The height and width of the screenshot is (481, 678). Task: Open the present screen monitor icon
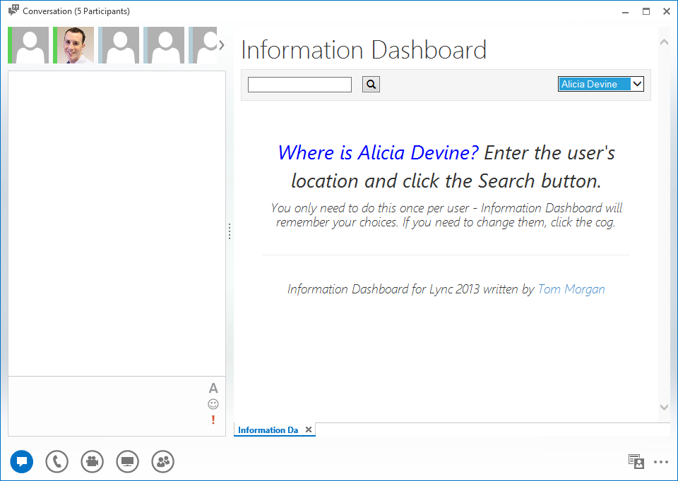(x=128, y=461)
